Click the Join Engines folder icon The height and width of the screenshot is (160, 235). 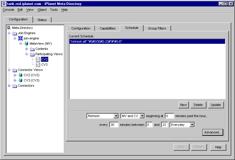click(x=15, y=33)
